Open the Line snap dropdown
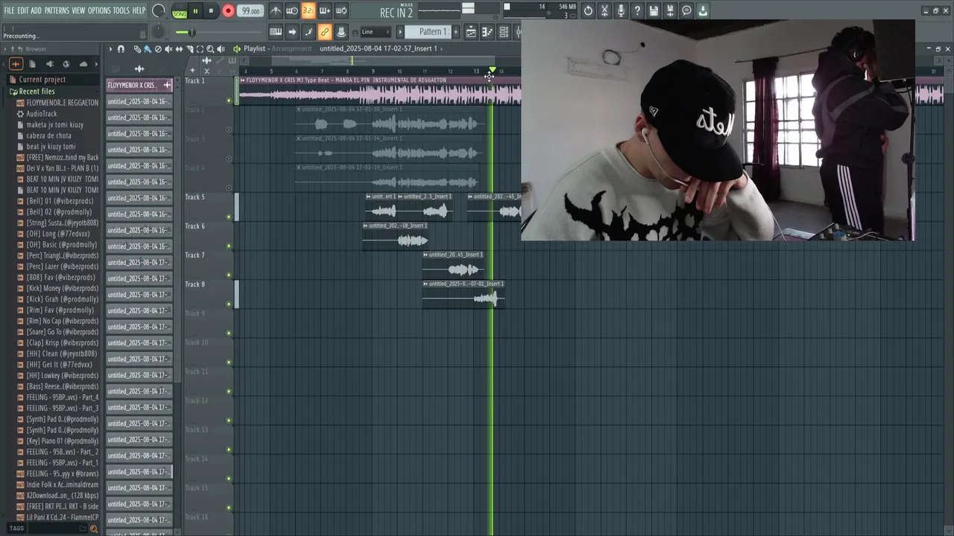The height and width of the screenshot is (536, 954). pos(375,31)
